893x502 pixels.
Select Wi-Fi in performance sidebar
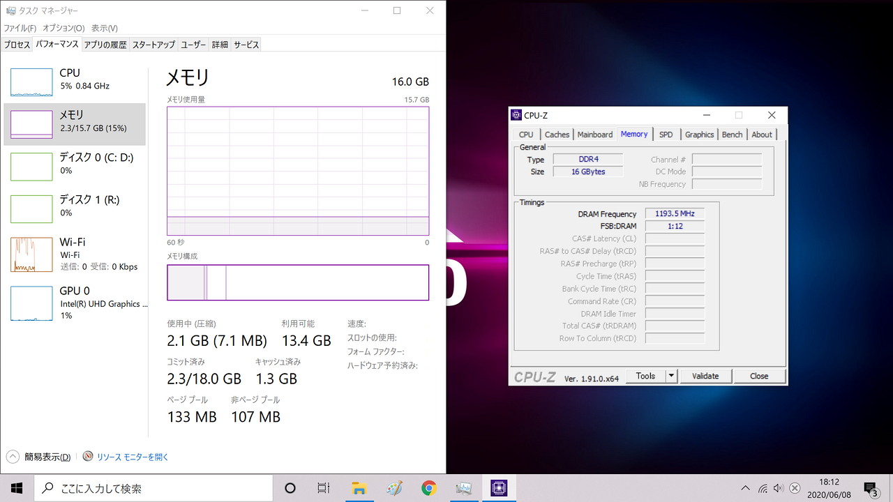(x=75, y=254)
